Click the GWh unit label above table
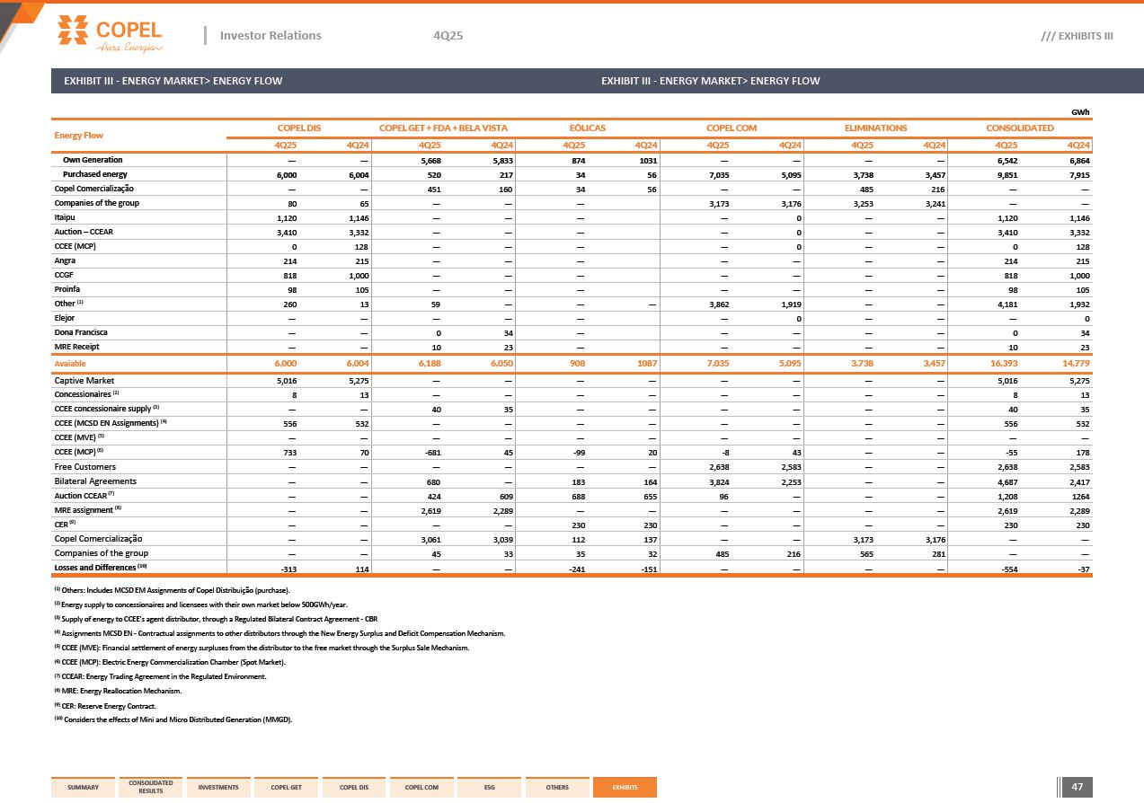Screen dimensions: 1144x803 point(1080,112)
